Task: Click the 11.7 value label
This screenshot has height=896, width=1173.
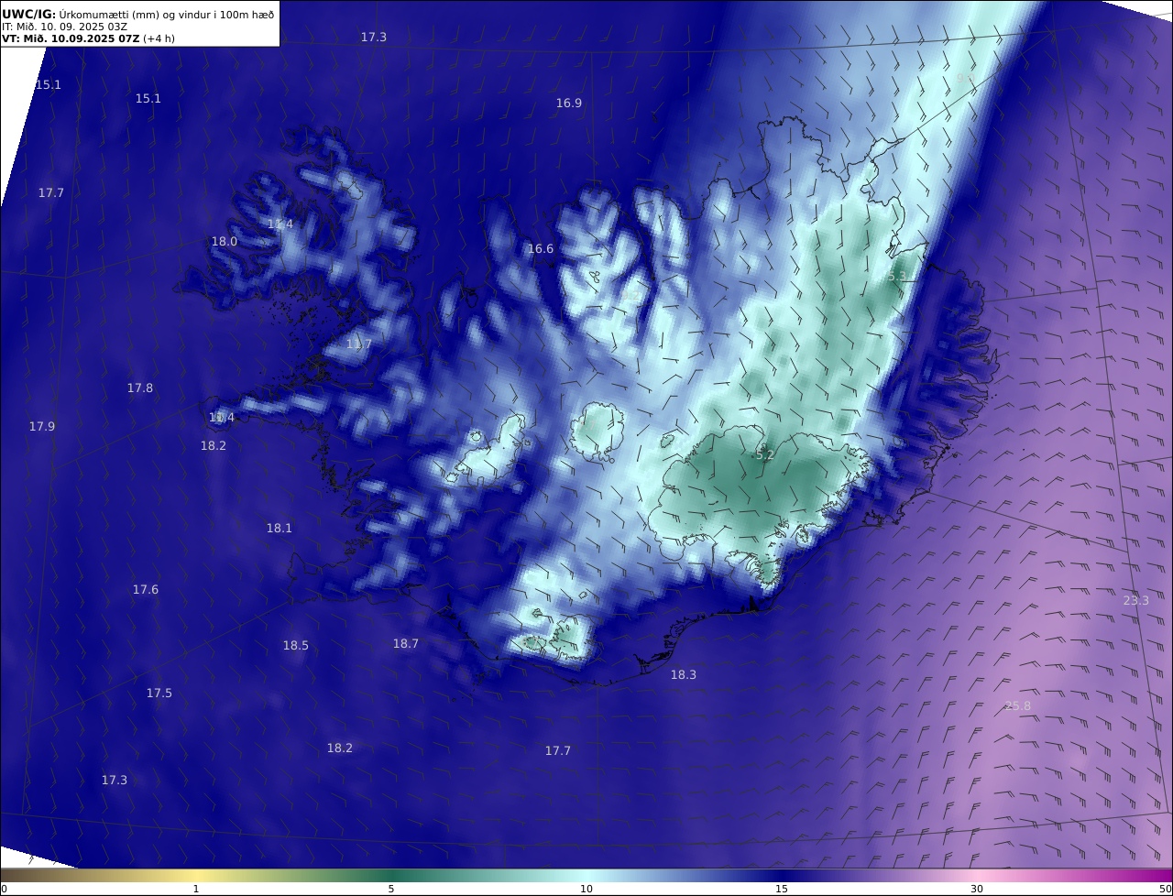Action: 359,344
